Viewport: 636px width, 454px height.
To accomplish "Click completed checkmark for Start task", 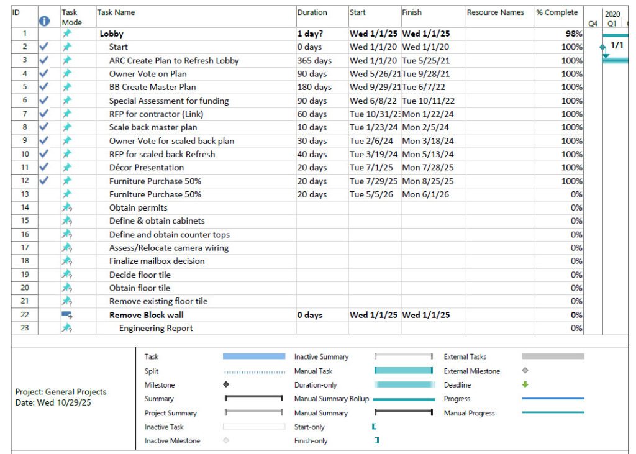I will (x=43, y=47).
